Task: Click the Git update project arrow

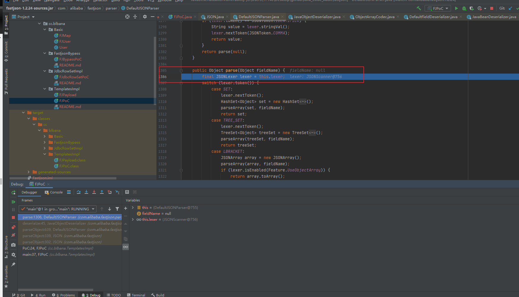Action: pyautogui.click(x=510, y=8)
